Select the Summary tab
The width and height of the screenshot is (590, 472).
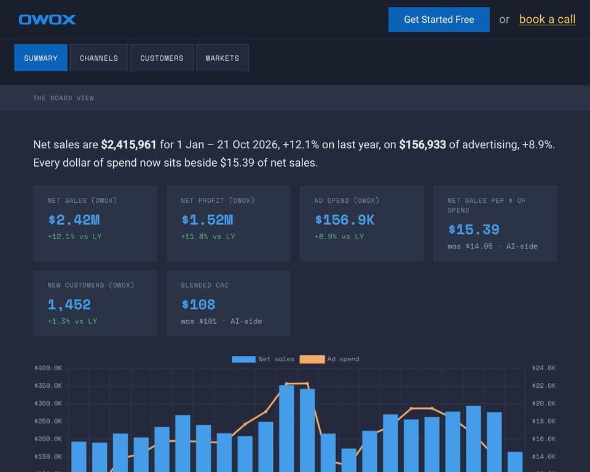(x=41, y=58)
